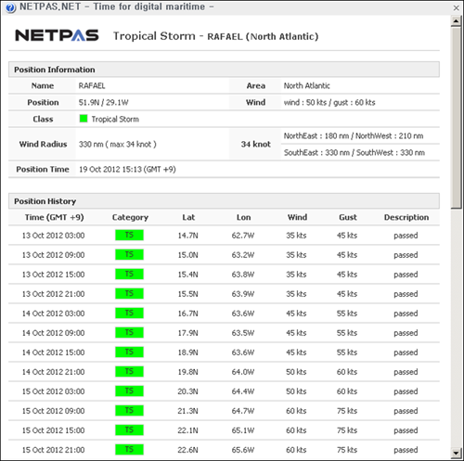Click the Category column header

130,218
